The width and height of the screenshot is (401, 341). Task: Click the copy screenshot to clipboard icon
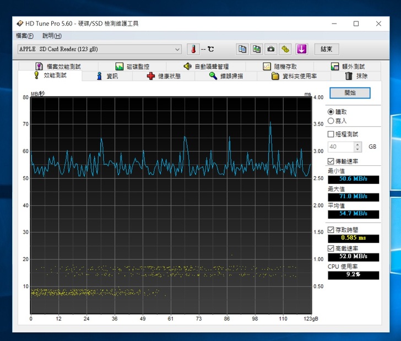tap(257, 49)
